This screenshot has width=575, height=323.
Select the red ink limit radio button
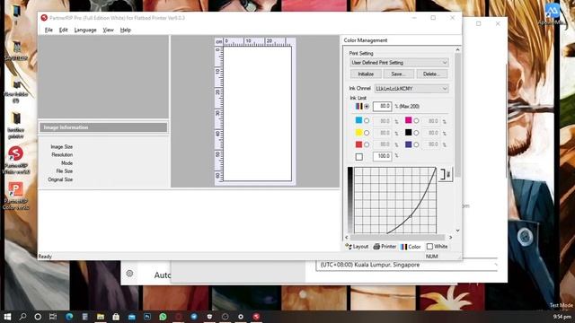tap(367, 144)
